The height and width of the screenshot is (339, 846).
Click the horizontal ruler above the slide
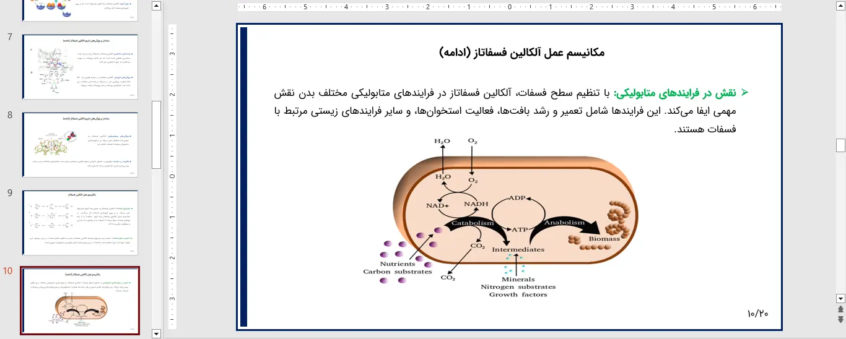[509, 7]
